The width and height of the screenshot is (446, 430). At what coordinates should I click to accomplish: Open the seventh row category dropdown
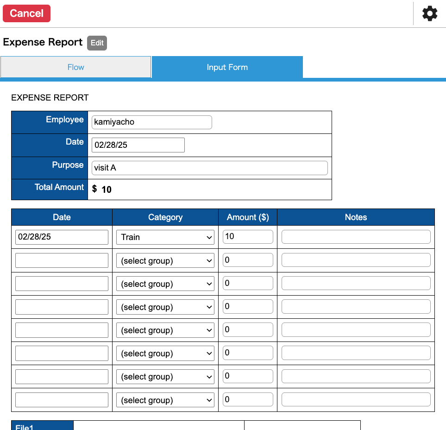pos(165,377)
